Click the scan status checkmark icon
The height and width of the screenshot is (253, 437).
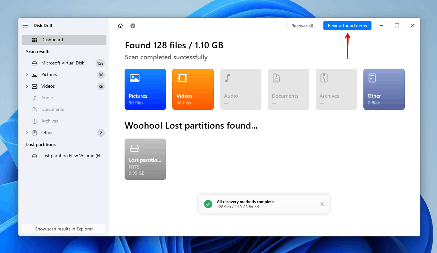click(133, 26)
